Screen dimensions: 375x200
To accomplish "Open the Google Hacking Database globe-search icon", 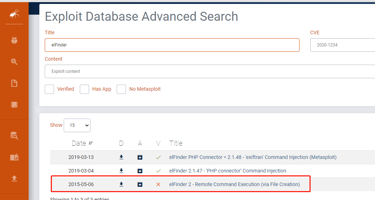I will [14, 61].
